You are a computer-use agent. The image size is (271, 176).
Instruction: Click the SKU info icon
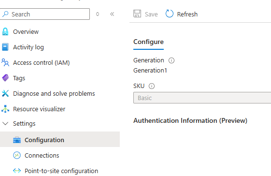click(x=152, y=86)
